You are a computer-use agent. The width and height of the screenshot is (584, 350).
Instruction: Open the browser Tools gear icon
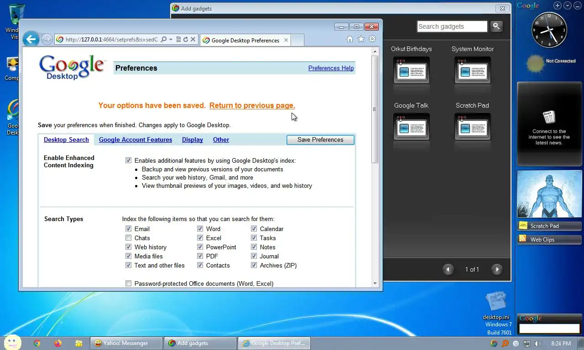coord(372,39)
